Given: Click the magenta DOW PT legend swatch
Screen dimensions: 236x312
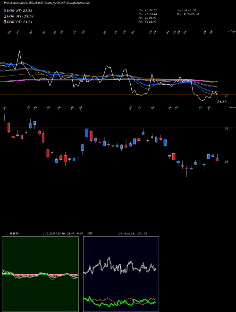Looking at the screenshot, I should point(5,22).
